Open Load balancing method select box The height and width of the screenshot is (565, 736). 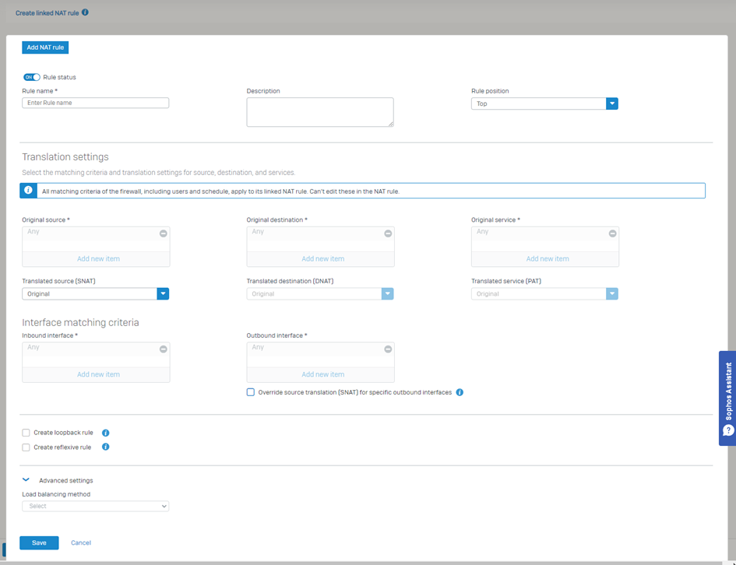click(x=95, y=506)
